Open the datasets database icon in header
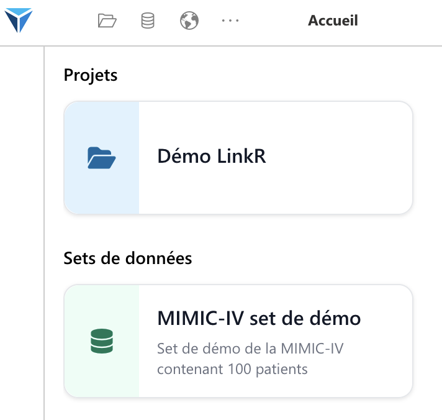 tap(148, 21)
